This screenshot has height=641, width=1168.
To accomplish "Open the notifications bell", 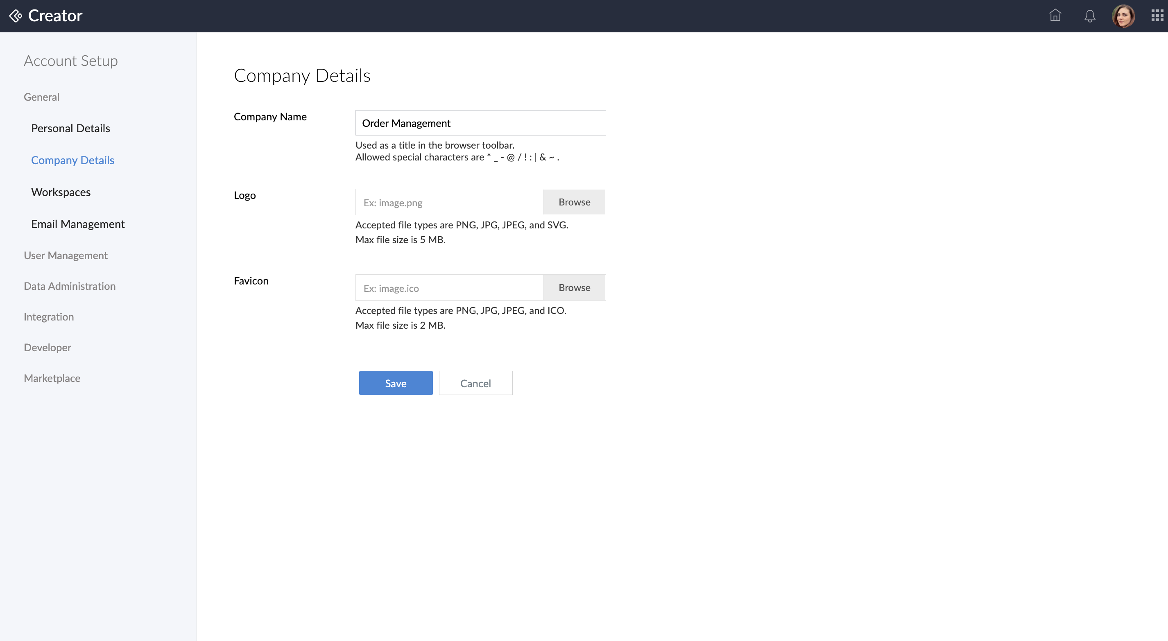I will [1089, 16].
